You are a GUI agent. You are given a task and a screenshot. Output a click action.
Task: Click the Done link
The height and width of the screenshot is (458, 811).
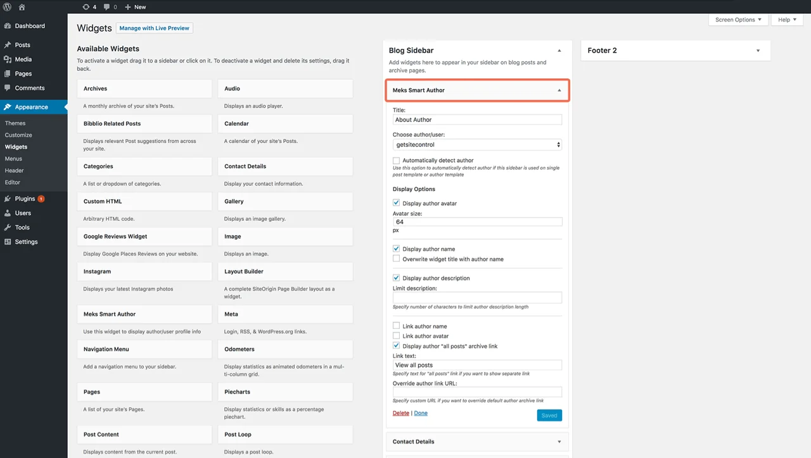(421, 413)
